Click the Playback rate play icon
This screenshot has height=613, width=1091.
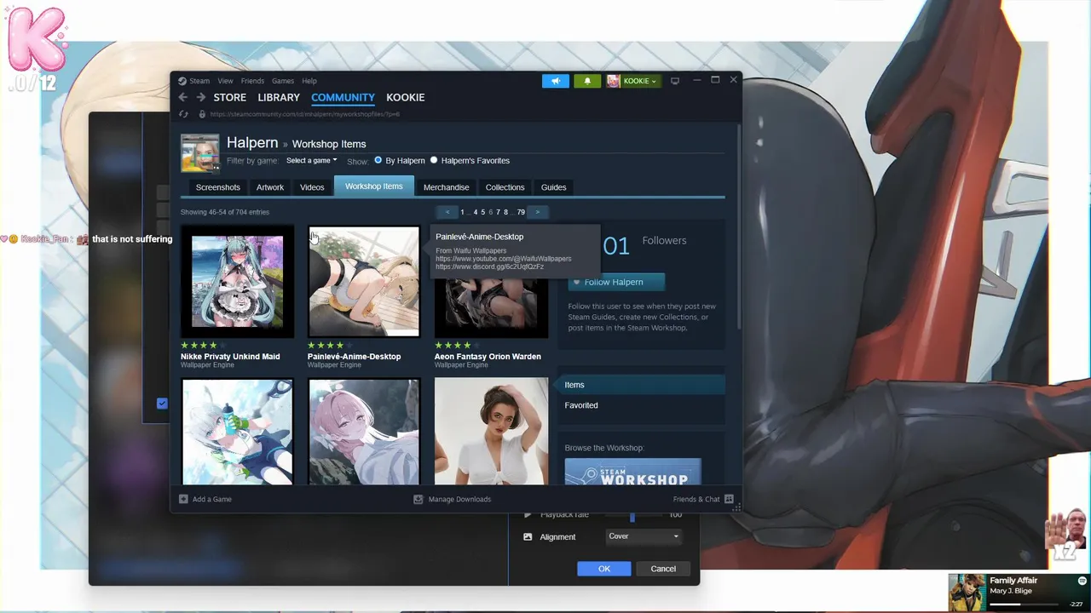pos(528,515)
